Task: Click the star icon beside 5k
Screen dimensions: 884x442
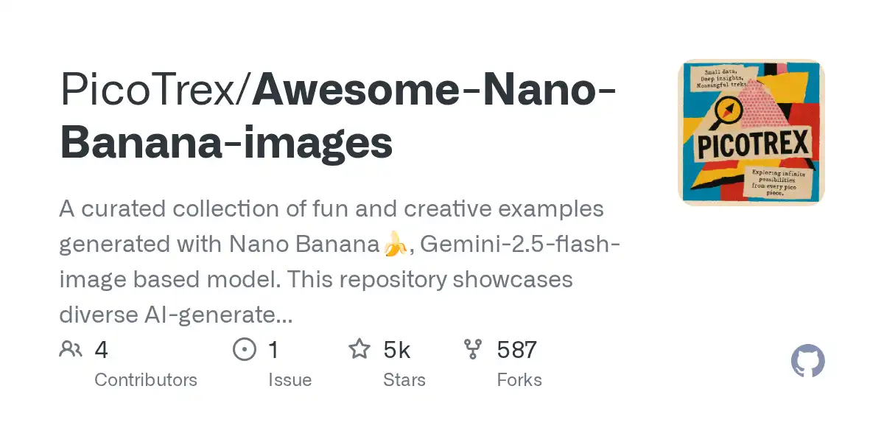Action: (x=359, y=348)
